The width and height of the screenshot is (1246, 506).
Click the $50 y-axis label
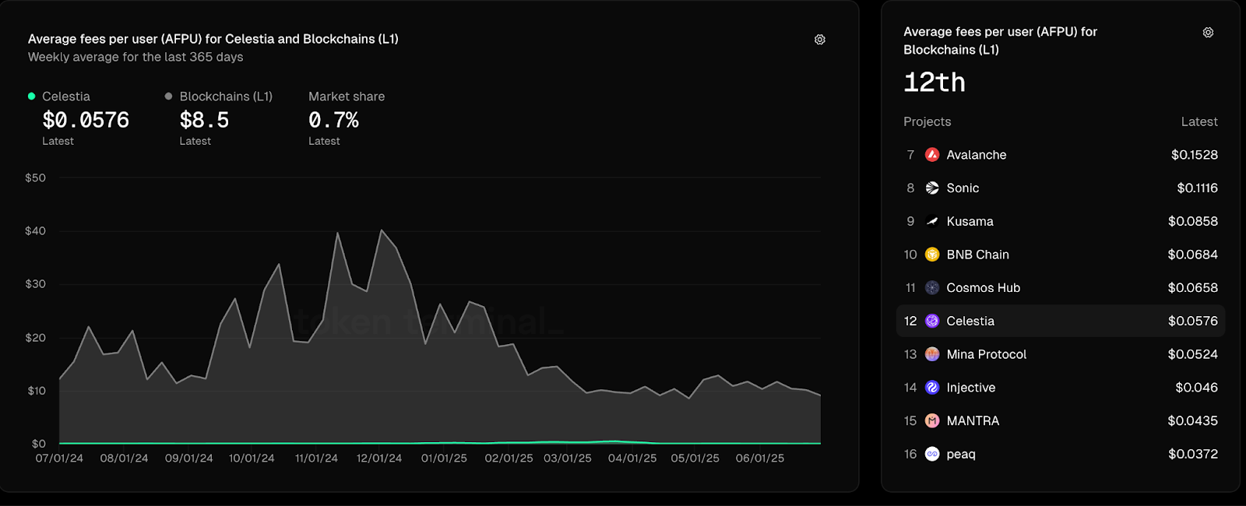(36, 177)
